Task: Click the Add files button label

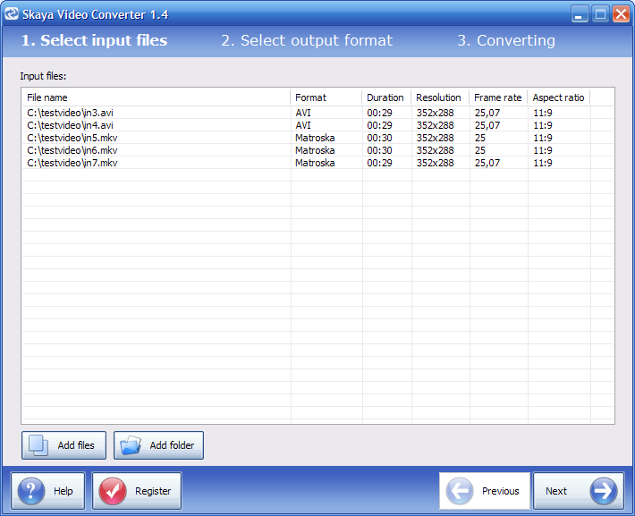Action: point(76,445)
